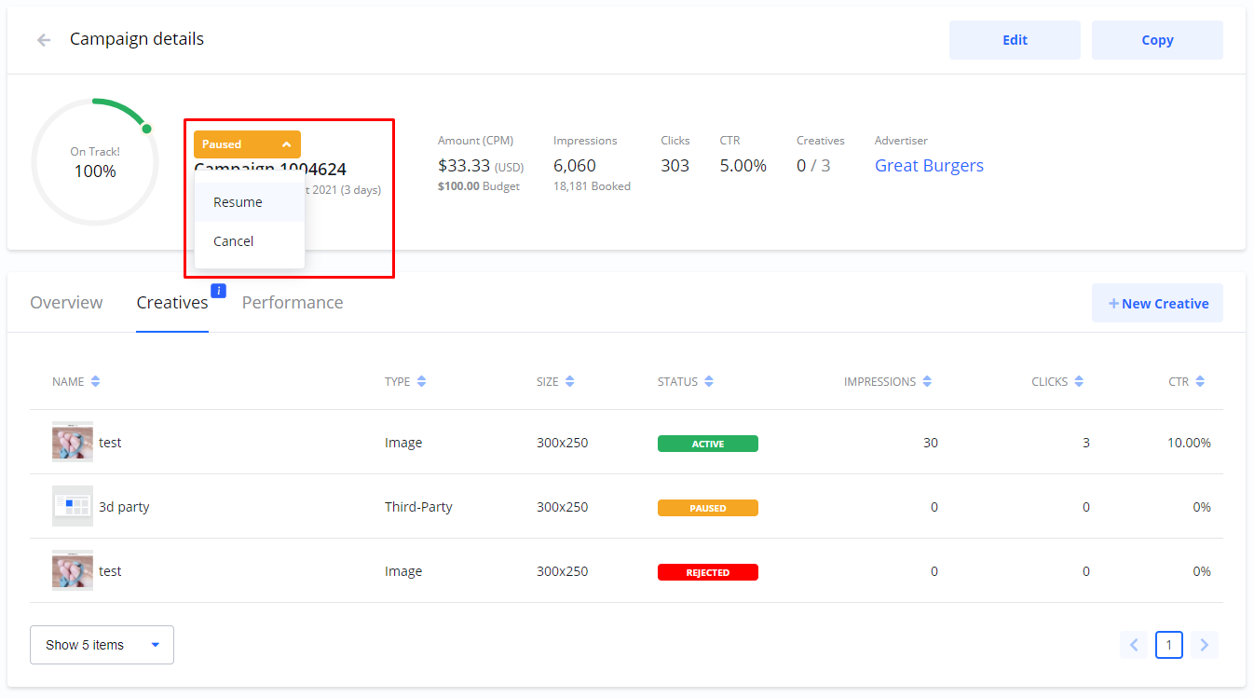Sort by Impressions column arrows
1254x698 pixels.
click(927, 382)
